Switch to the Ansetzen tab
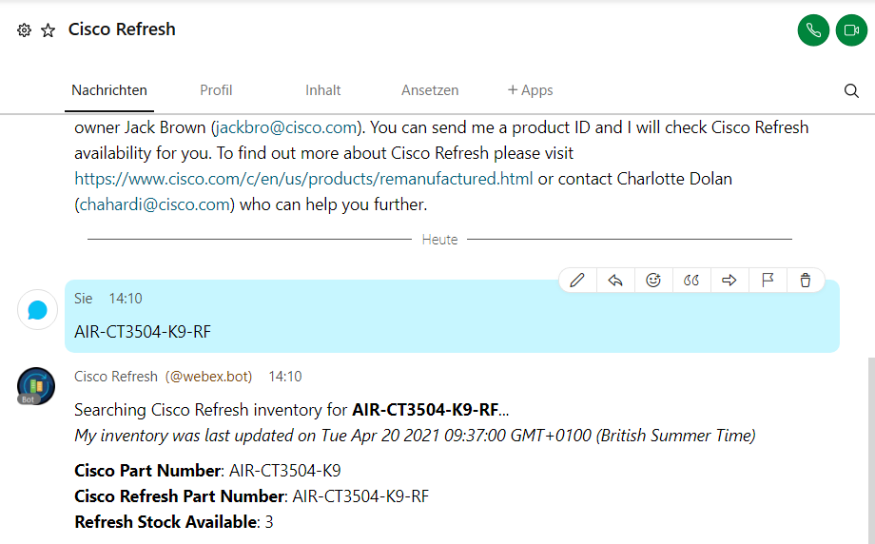875x544 pixels. 430,90
